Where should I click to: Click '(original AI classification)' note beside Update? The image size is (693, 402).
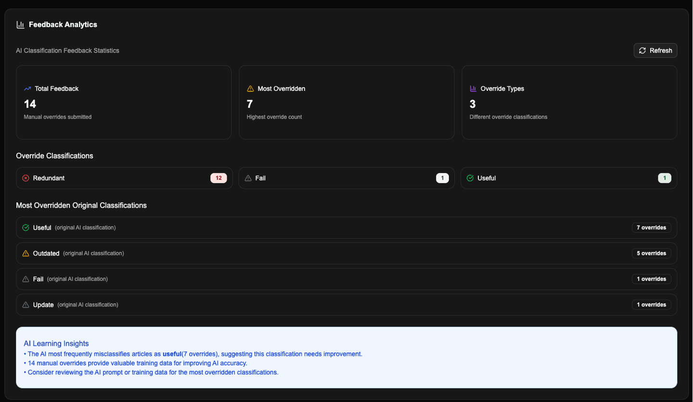point(88,305)
